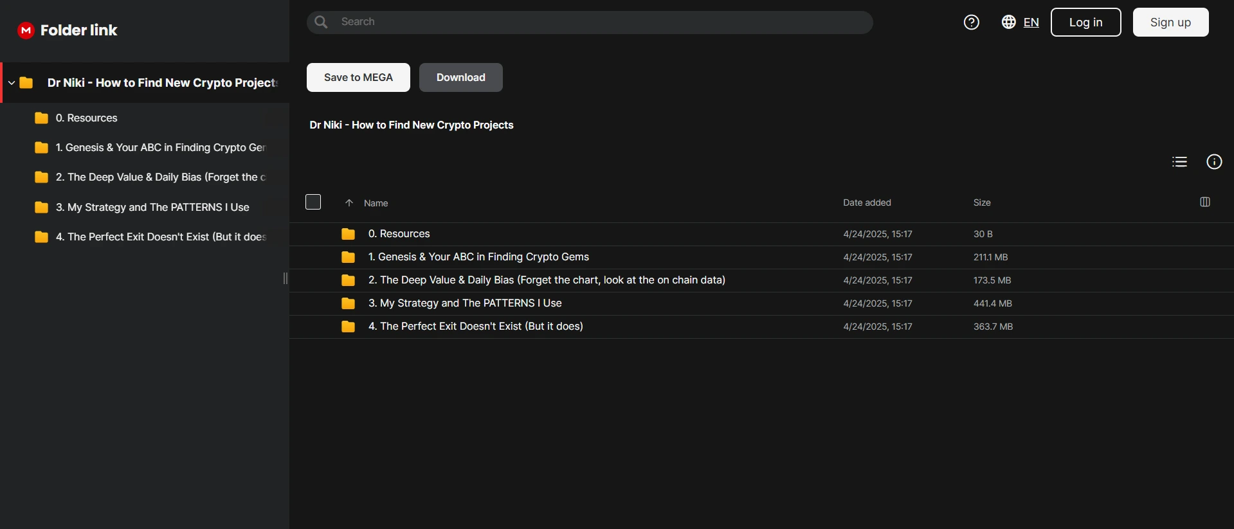
Task: Open column settings icon in table header
Action: click(1205, 202)
